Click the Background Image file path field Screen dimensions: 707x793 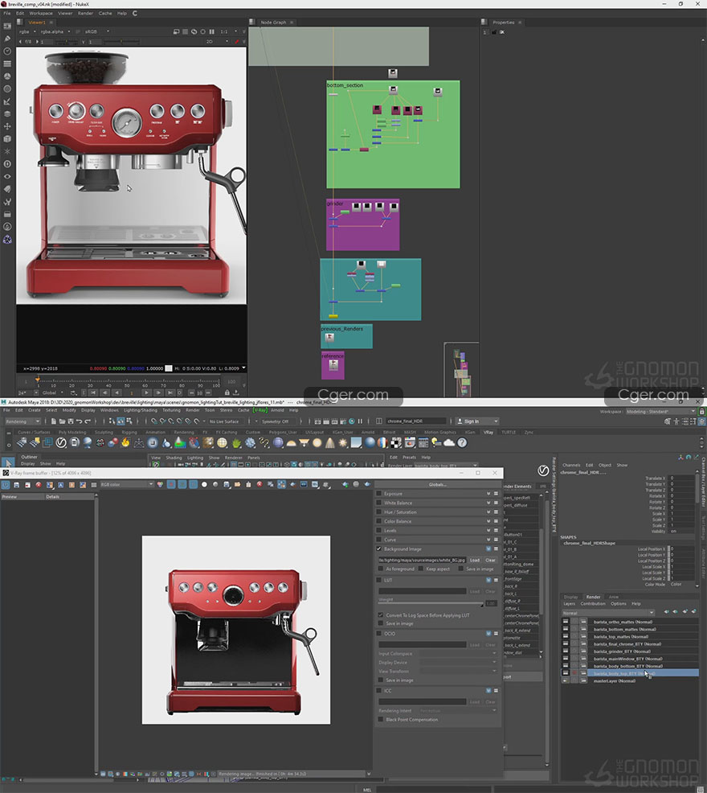tap(422, 560)
